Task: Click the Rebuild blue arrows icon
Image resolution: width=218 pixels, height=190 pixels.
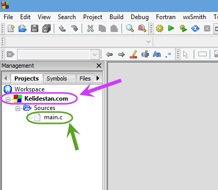Action: [195, 28]
